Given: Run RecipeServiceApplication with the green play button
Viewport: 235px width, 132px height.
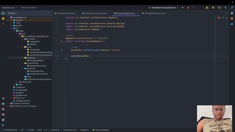Looking at the screenshot, I should click(183, 8).
